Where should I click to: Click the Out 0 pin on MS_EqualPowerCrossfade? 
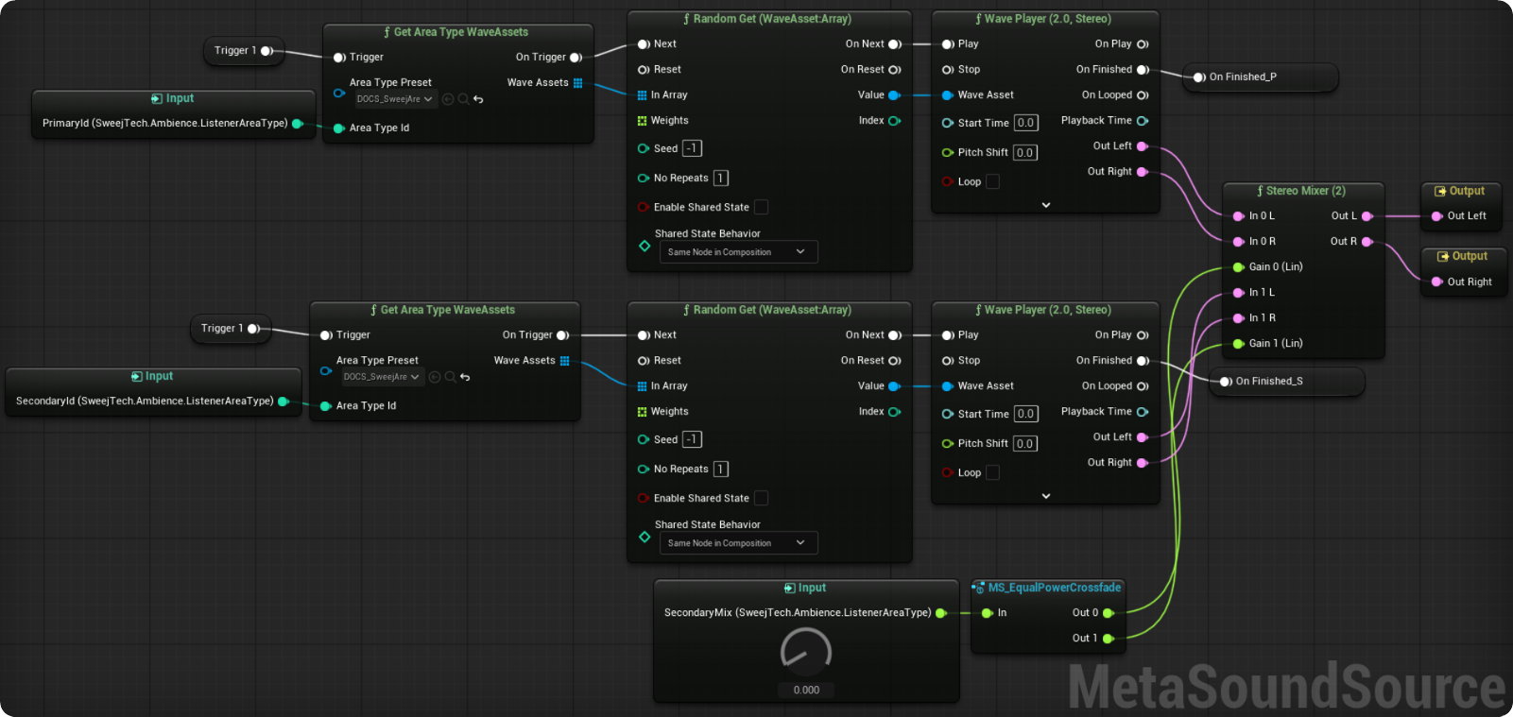pyautogui.click(x=1109, y=613)
